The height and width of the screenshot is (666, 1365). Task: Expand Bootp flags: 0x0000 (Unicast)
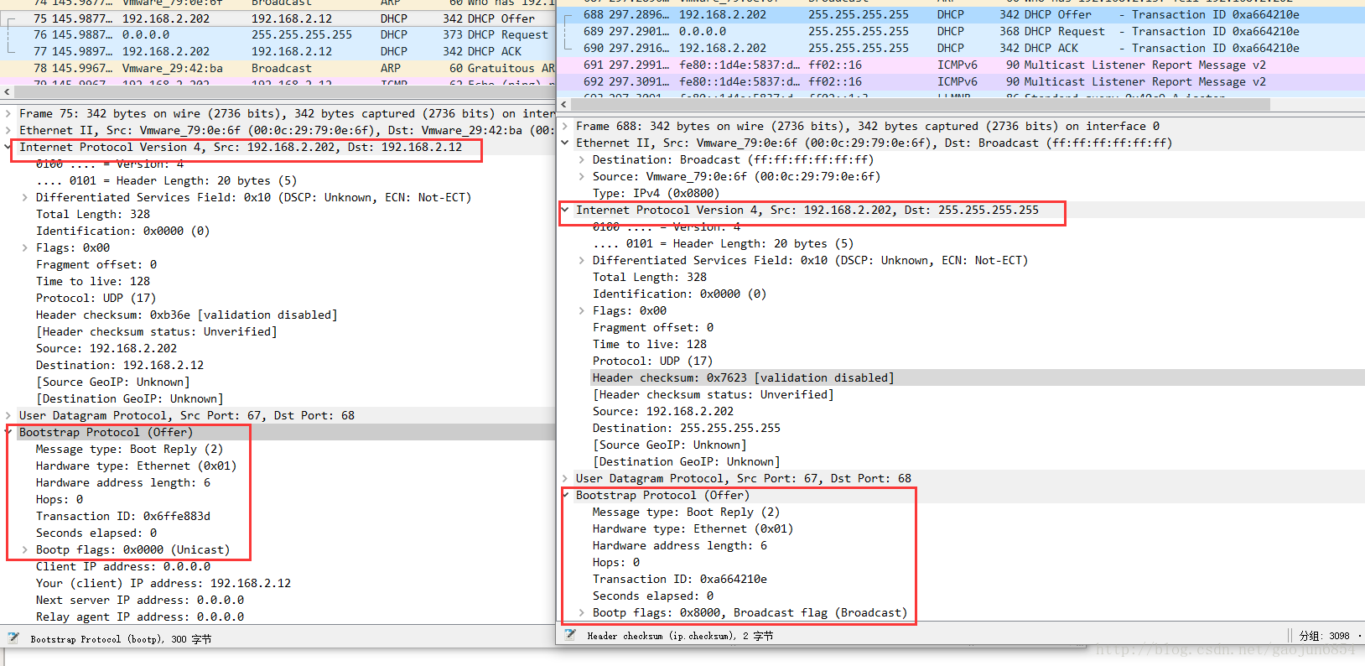25,549
